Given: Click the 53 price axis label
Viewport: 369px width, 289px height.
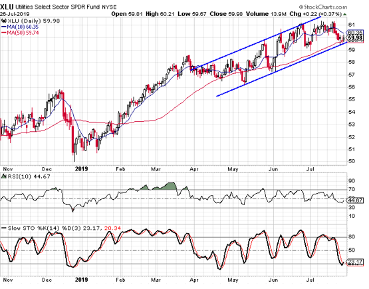Looking at the screenshot, I should pos(352,125).
